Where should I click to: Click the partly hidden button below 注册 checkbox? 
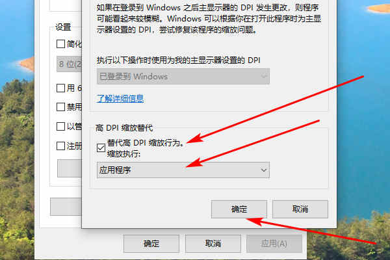[x=70, y=168]
